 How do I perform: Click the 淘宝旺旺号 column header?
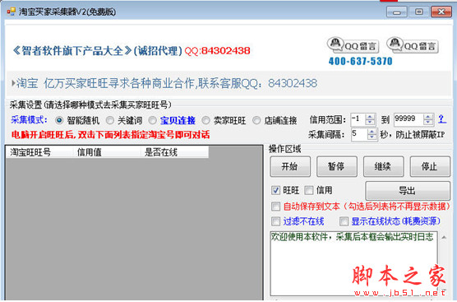pos(39,152)
